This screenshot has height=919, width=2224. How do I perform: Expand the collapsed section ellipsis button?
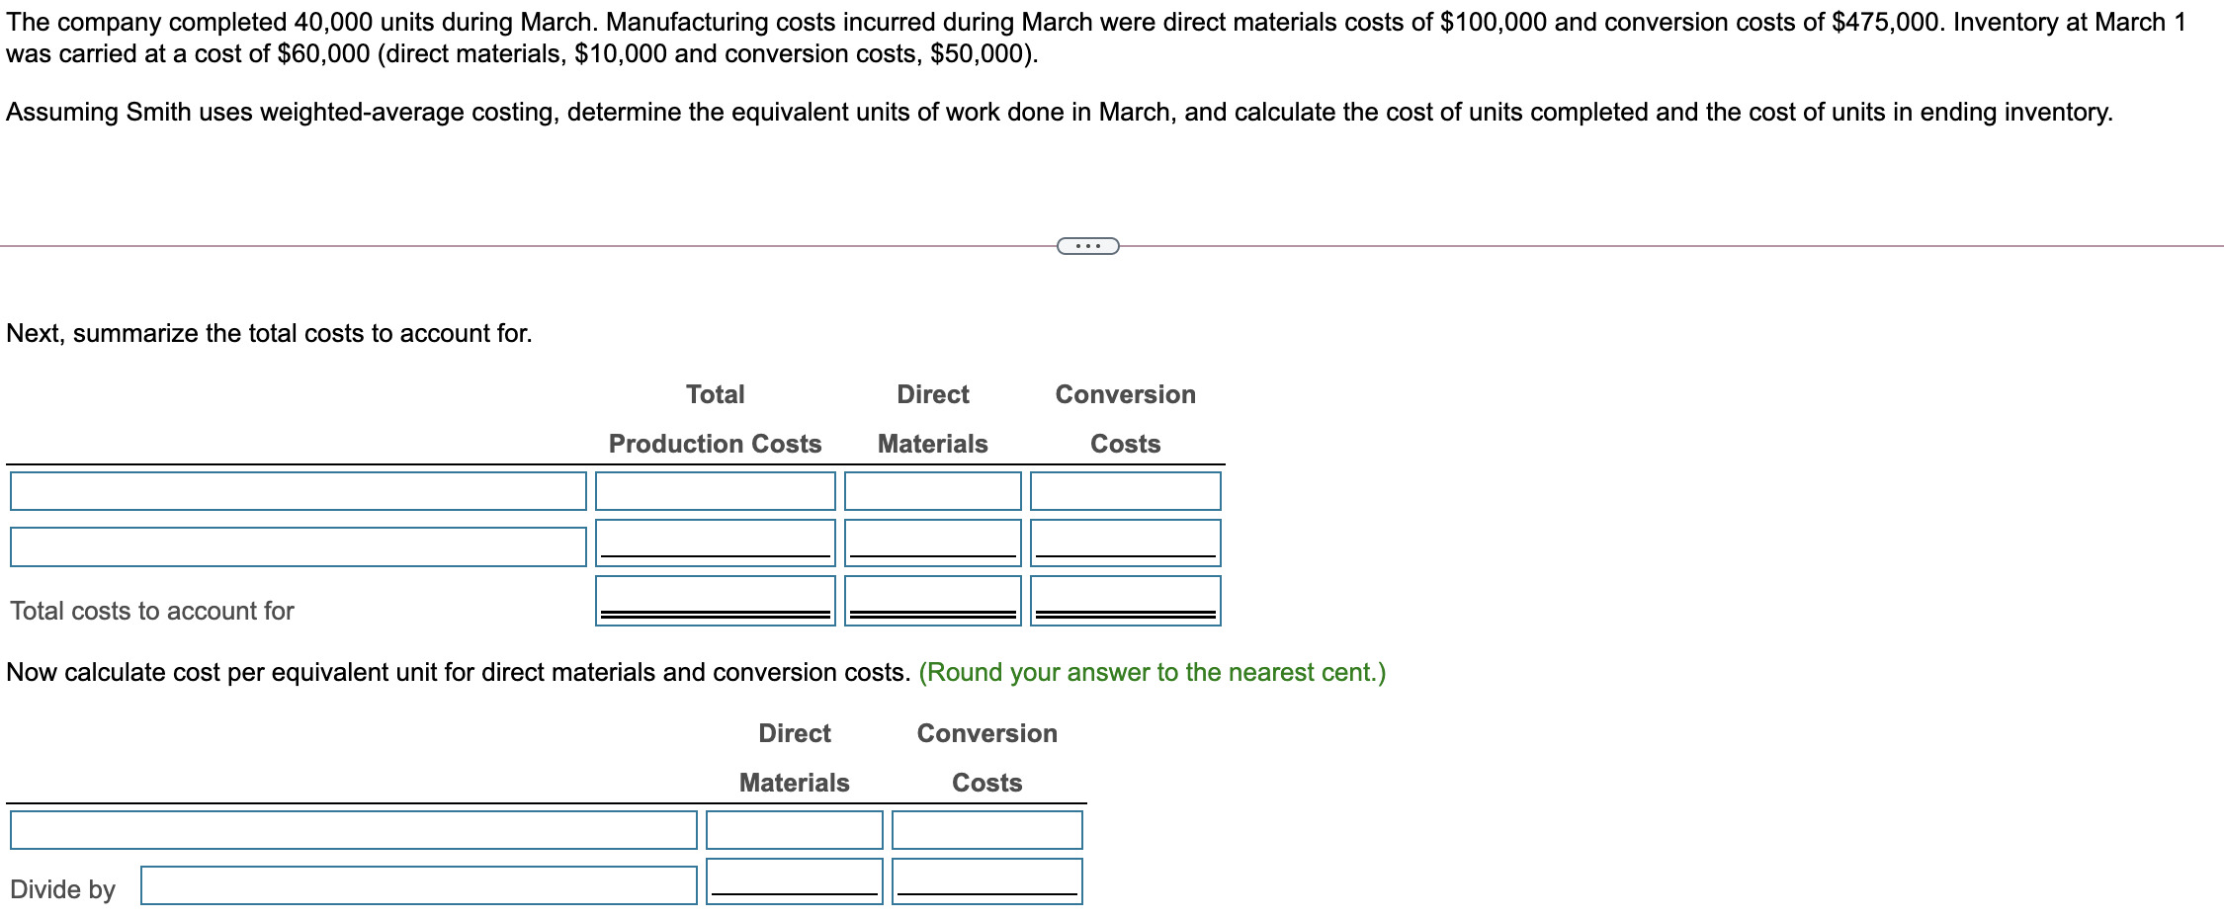[1087, 246]
